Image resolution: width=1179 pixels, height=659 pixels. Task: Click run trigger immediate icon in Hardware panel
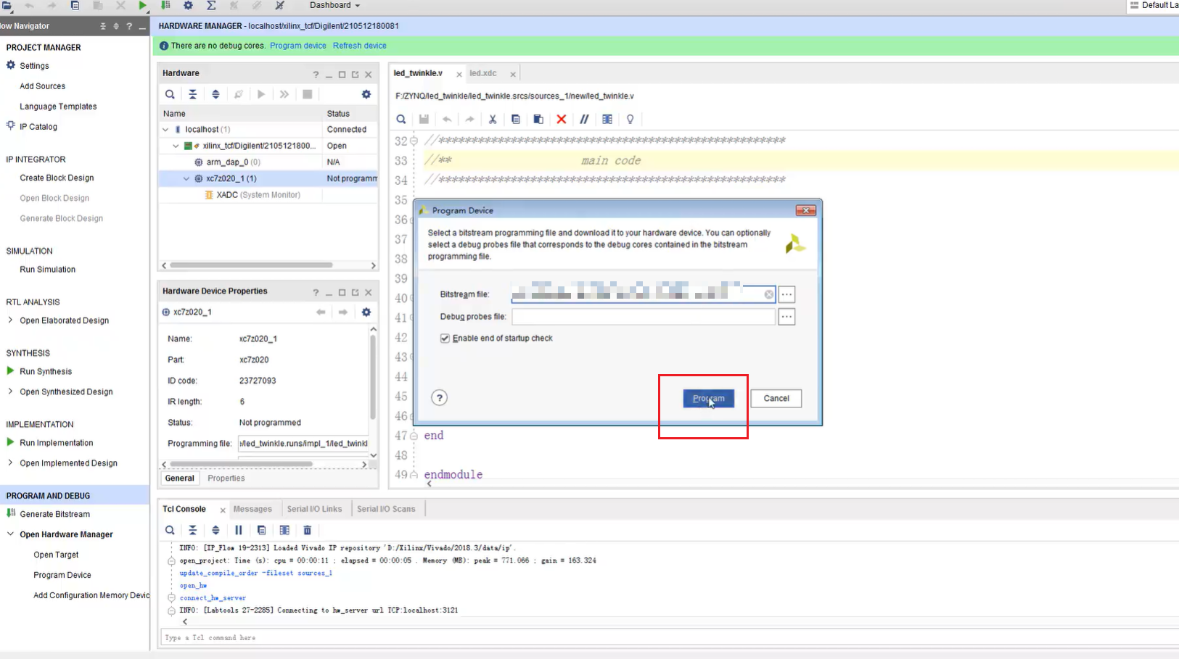tap(284, 94)
